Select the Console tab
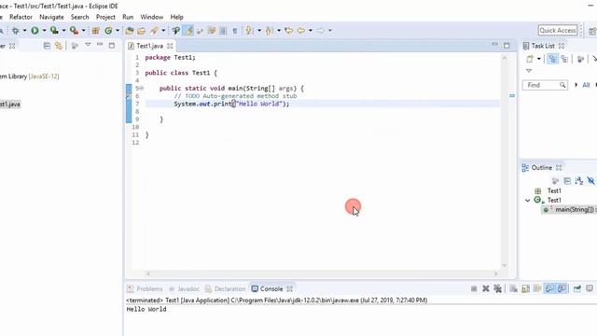This screenshot has width=597, height=336. [x=271, y=288]
